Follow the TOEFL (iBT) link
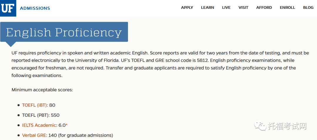Image resolution: width=317 pixels, height=140 pixels. 35,105
